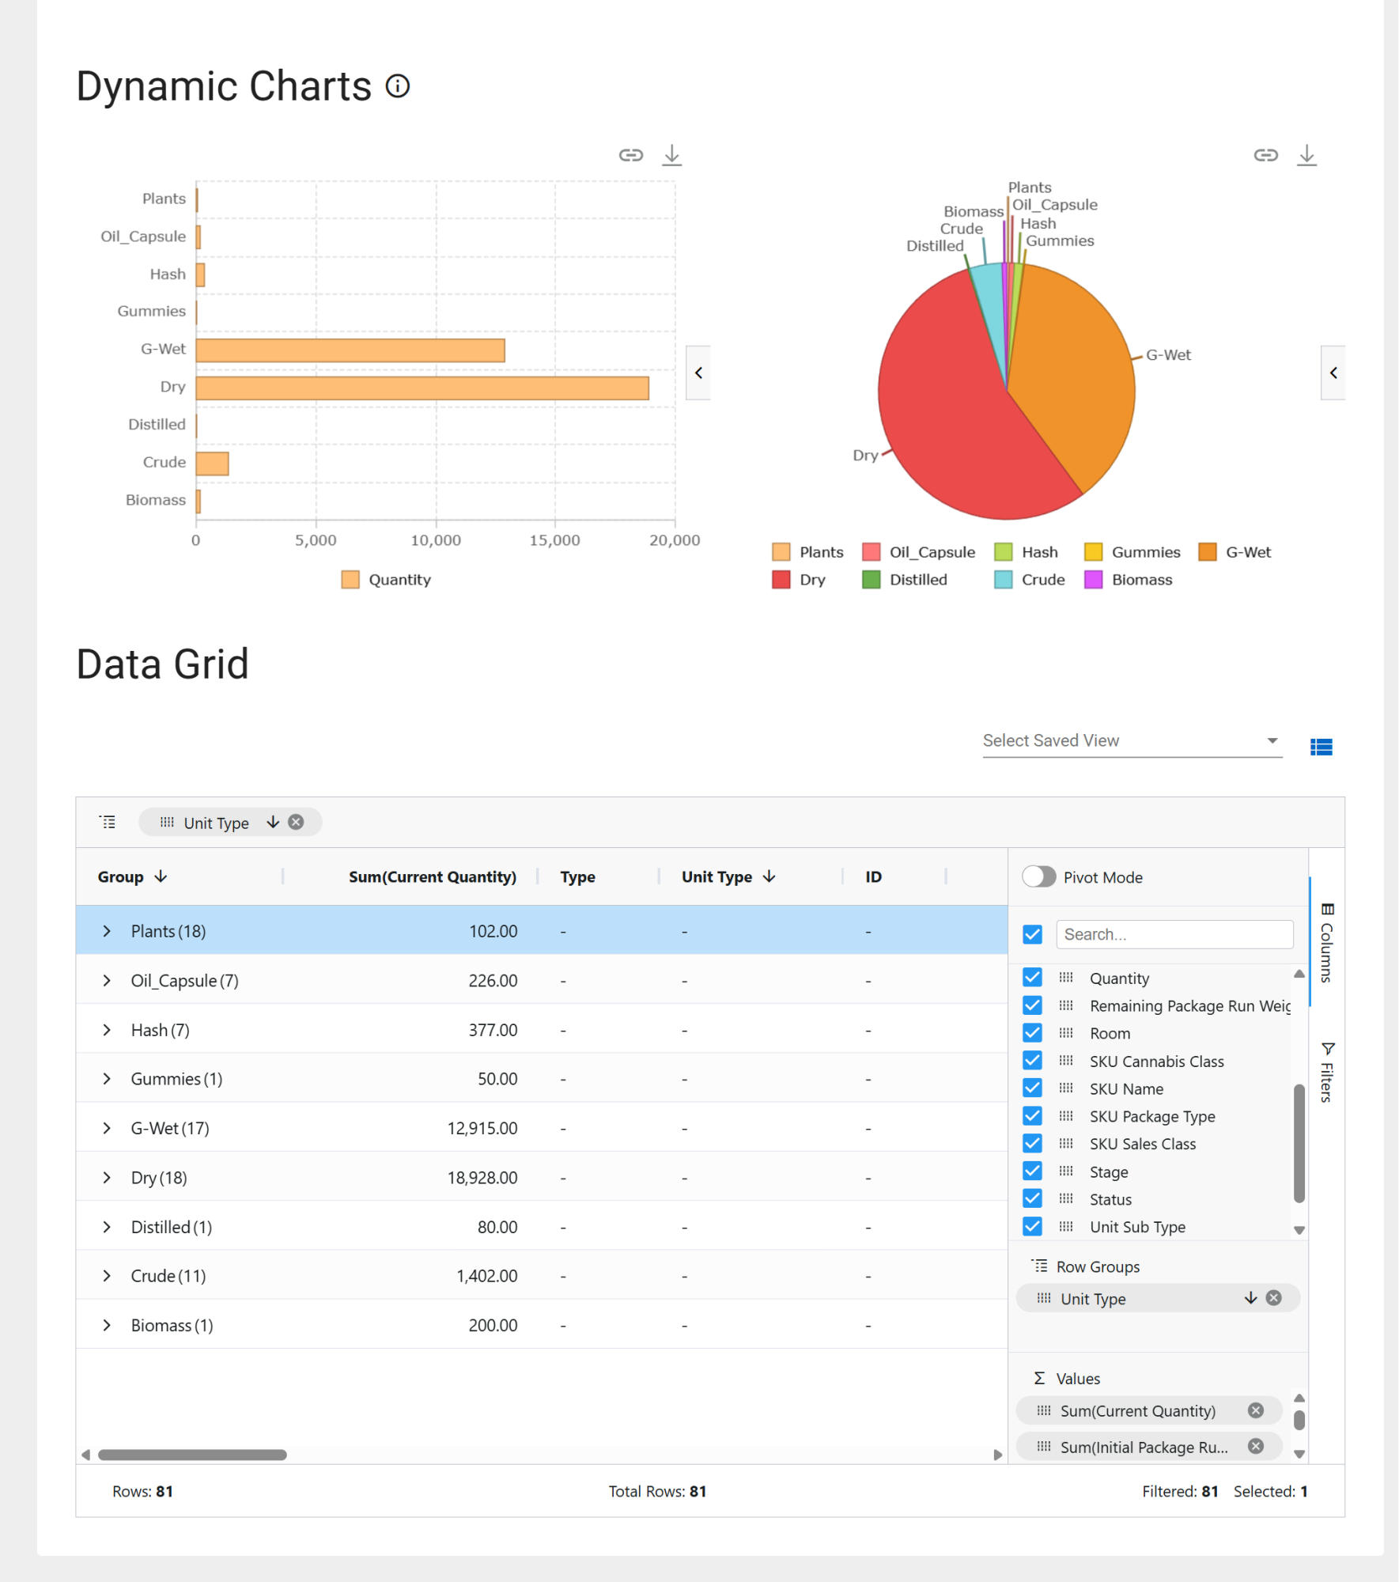Remove Unit Type from Row Groups panel

(1273, 1298)
